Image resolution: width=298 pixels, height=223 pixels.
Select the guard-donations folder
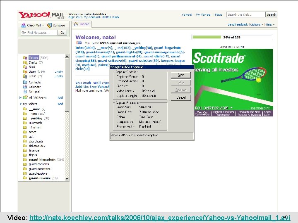[40, 169]
